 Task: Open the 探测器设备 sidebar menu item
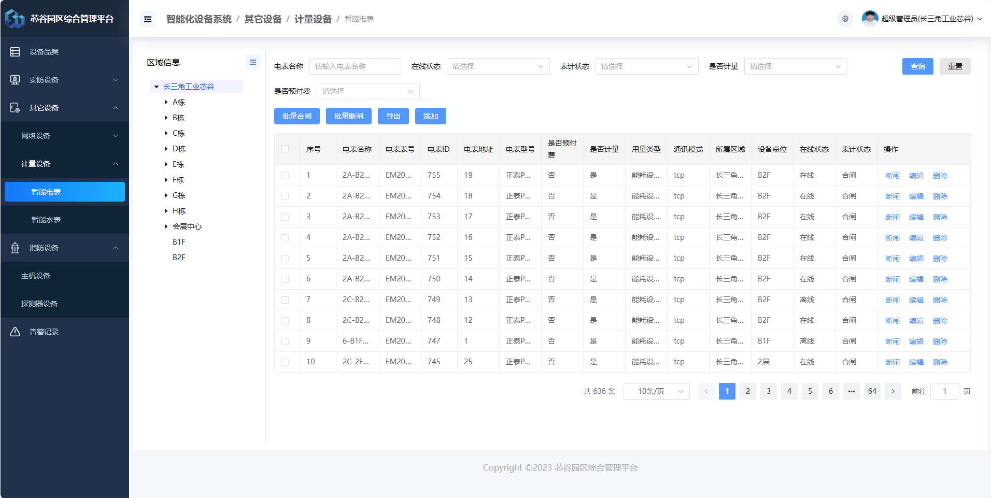[x=39, y=304]
